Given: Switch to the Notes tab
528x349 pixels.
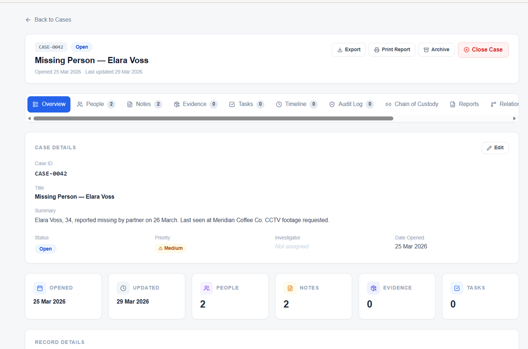Looking at the screenshot, I should [143, 104].
